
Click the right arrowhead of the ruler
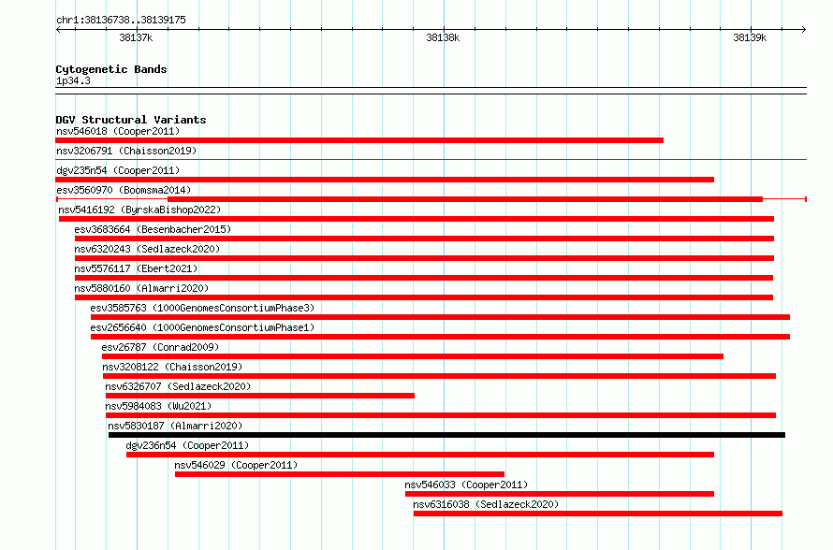(x=804, y=29)
